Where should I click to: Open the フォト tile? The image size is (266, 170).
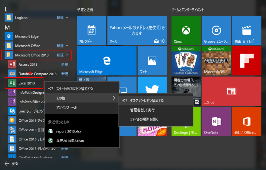click(152, 61)
